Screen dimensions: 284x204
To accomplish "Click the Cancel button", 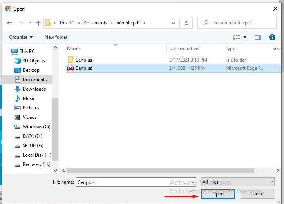I will (x=257, y=194).
